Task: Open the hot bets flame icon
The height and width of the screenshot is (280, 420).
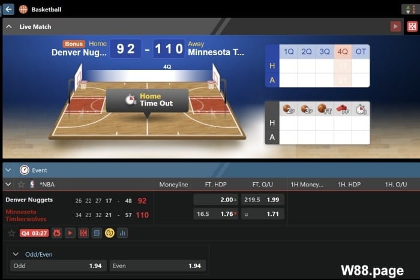Action: [57, 233]
